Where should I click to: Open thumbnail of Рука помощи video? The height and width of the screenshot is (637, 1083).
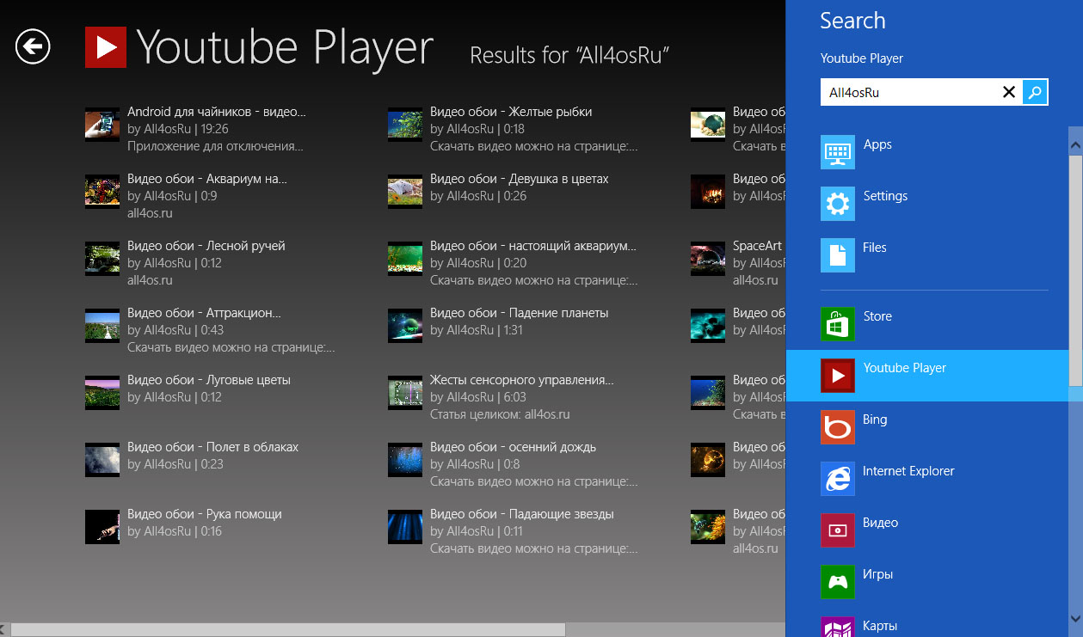point(102,526)
